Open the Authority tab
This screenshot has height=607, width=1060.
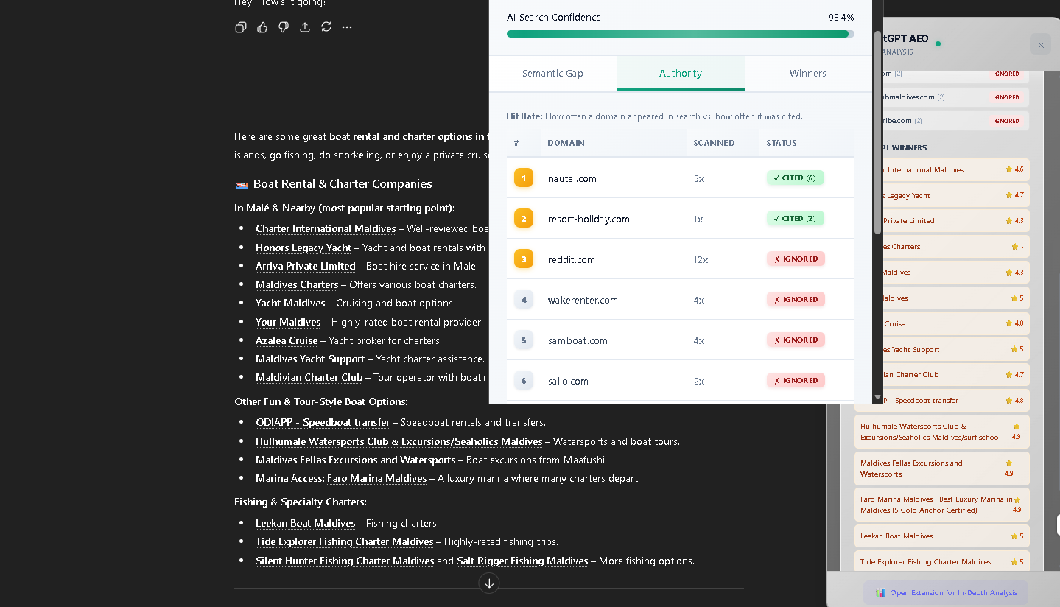680,74
